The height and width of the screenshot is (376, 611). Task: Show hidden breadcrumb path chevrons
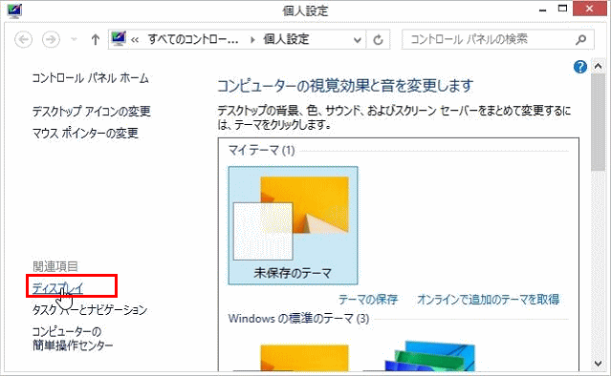pos(135,40)
